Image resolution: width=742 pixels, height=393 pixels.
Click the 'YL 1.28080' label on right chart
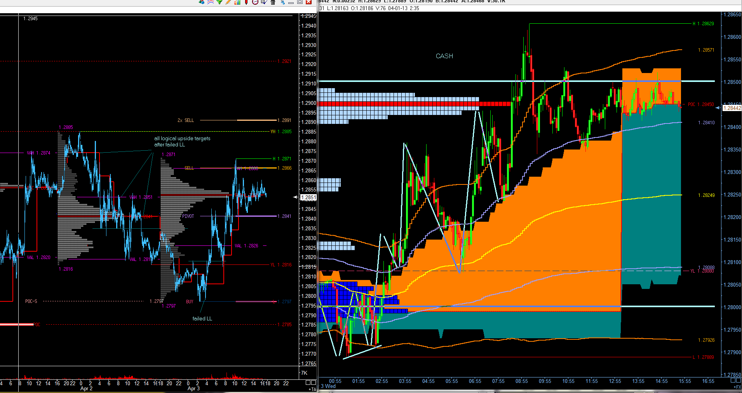tap(702, 271)
